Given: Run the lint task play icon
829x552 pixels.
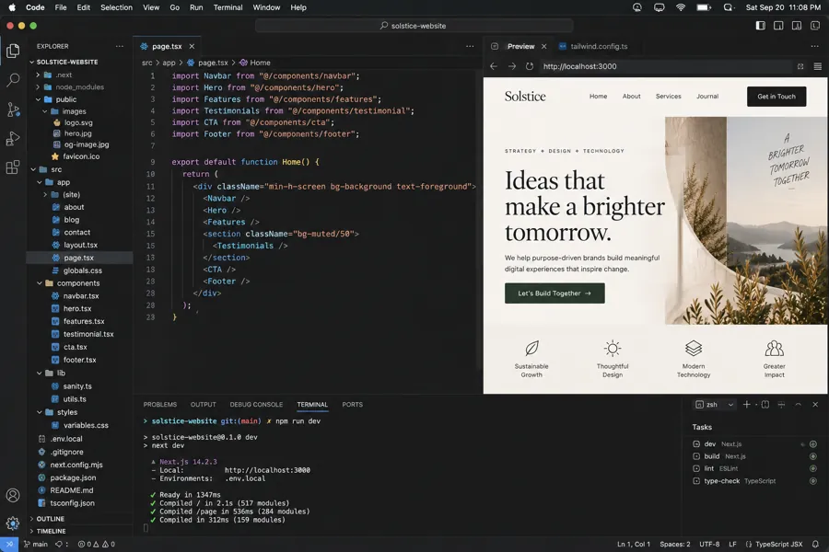Looking at the screenshot, I should [696, 468].
